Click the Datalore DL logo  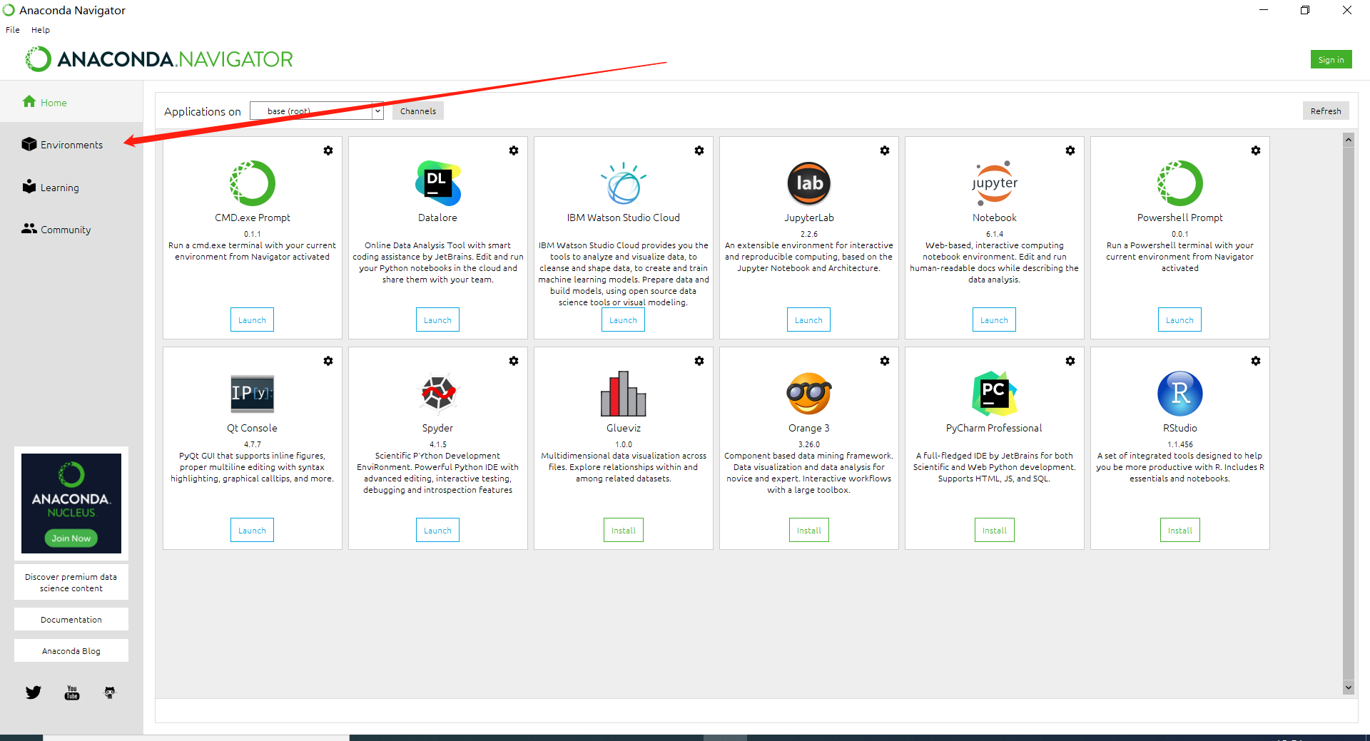pyautogui.click(x=438, y=183)
